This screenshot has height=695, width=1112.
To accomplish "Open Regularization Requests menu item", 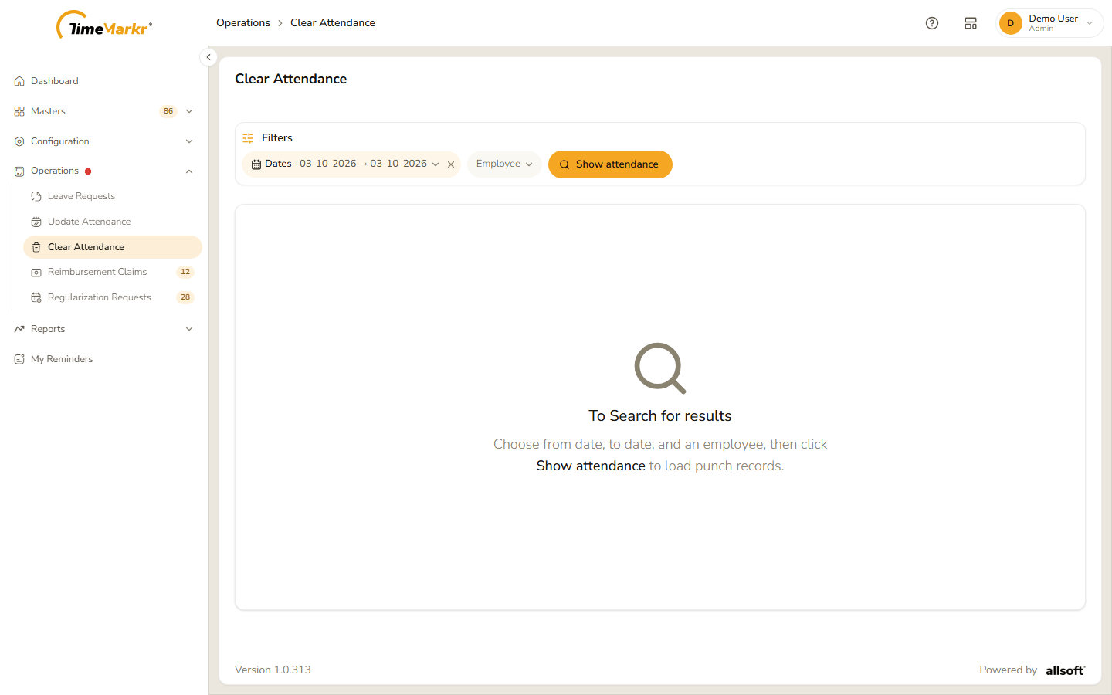I will pyautogui.click(x=113, y=297).
